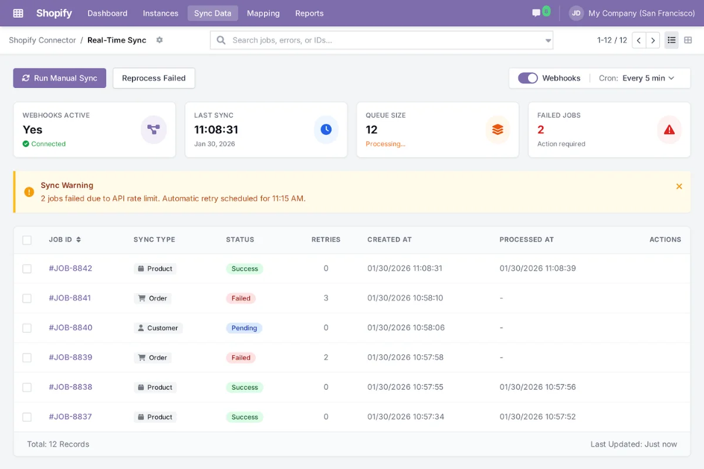Sort by Job ID arrows
The height and width of the screenshot is (469, 704).
(79, 239)
